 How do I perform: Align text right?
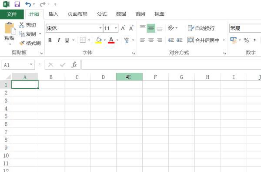pos(160,40)
